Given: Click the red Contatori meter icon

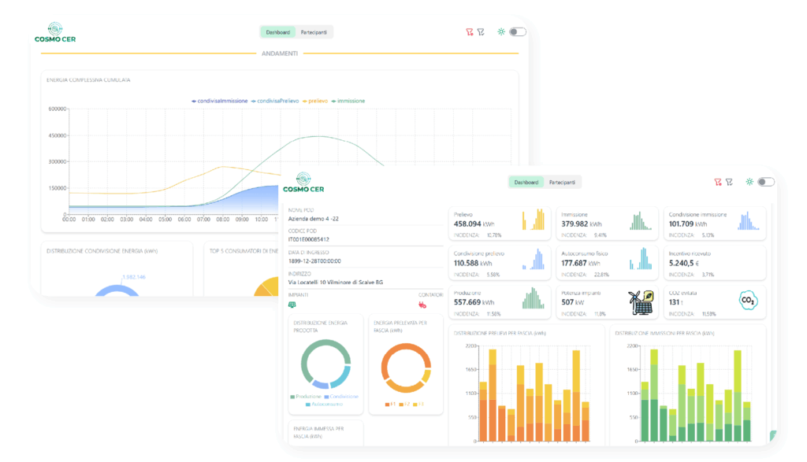Looking at the screenshot, I should 422,305.
